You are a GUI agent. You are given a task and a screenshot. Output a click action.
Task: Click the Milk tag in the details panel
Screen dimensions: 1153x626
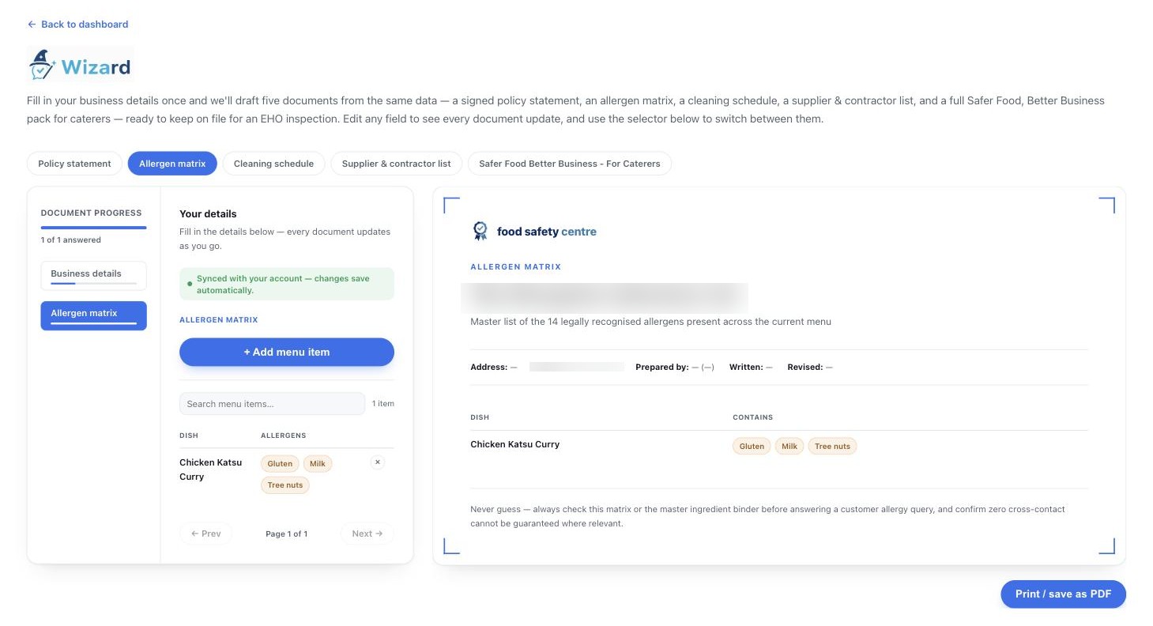318,464
